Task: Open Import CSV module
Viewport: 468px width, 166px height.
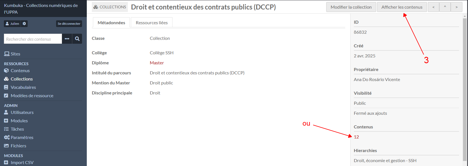Action: [x=22, y=163]
